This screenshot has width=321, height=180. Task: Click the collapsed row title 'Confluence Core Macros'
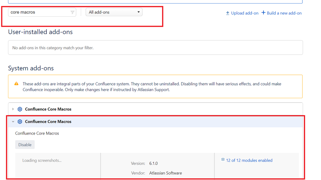click(48, 109)
